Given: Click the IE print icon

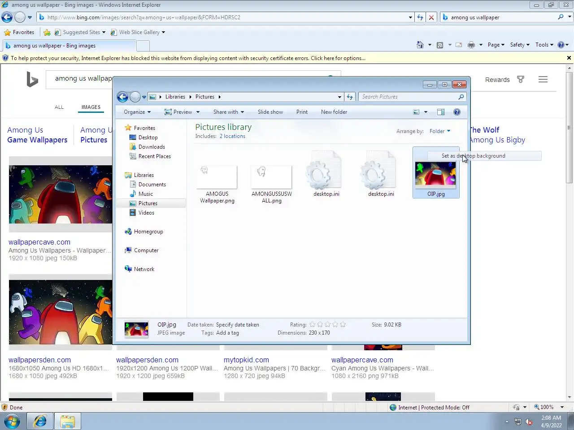Looking at the screenshot, I should tap(471, 45).
